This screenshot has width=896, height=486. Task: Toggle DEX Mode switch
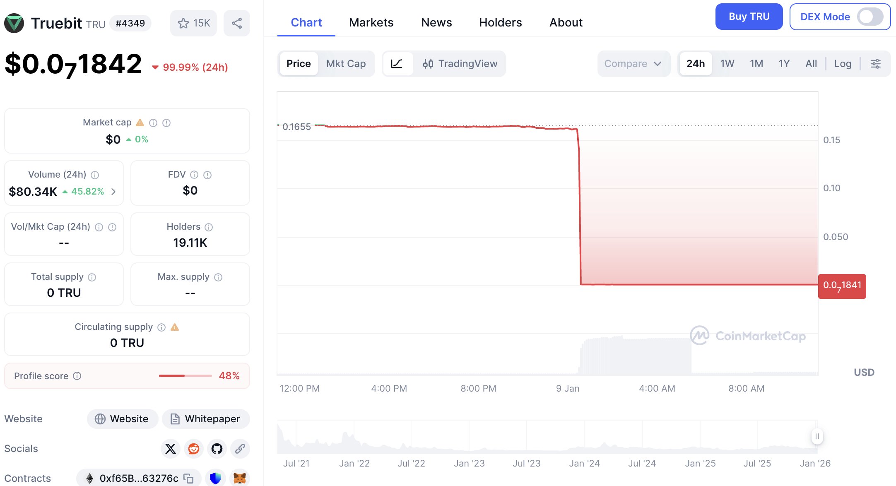[x=870, y=17]
